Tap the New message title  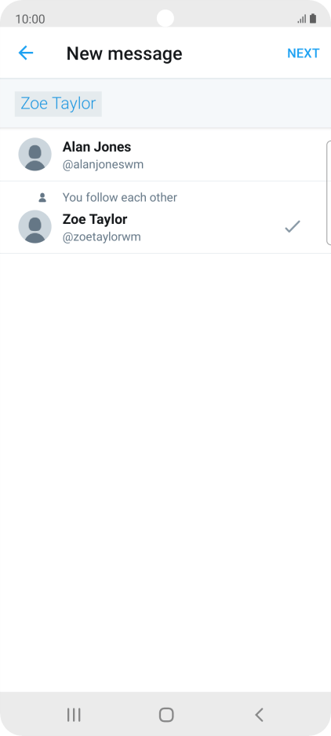[124, 53]
